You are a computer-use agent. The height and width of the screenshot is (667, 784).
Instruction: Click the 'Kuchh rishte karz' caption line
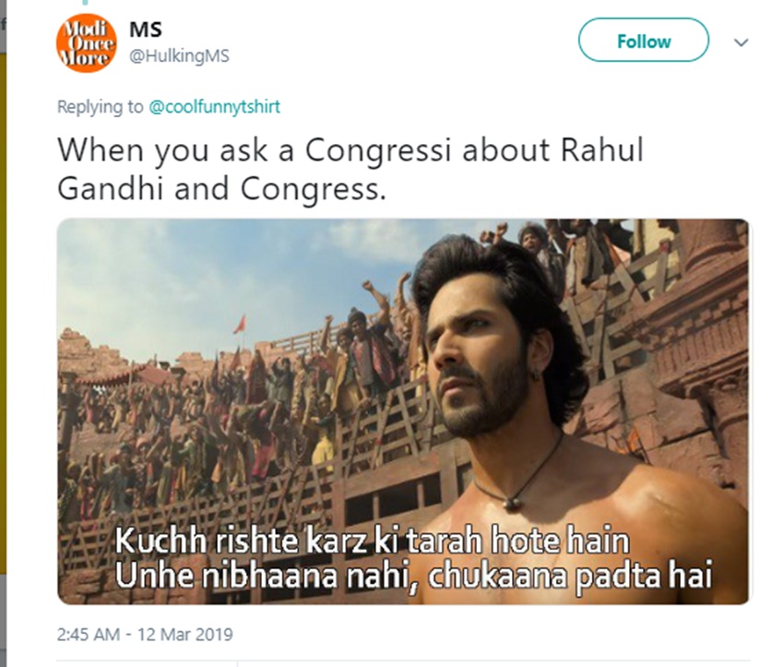pos(372,542)
